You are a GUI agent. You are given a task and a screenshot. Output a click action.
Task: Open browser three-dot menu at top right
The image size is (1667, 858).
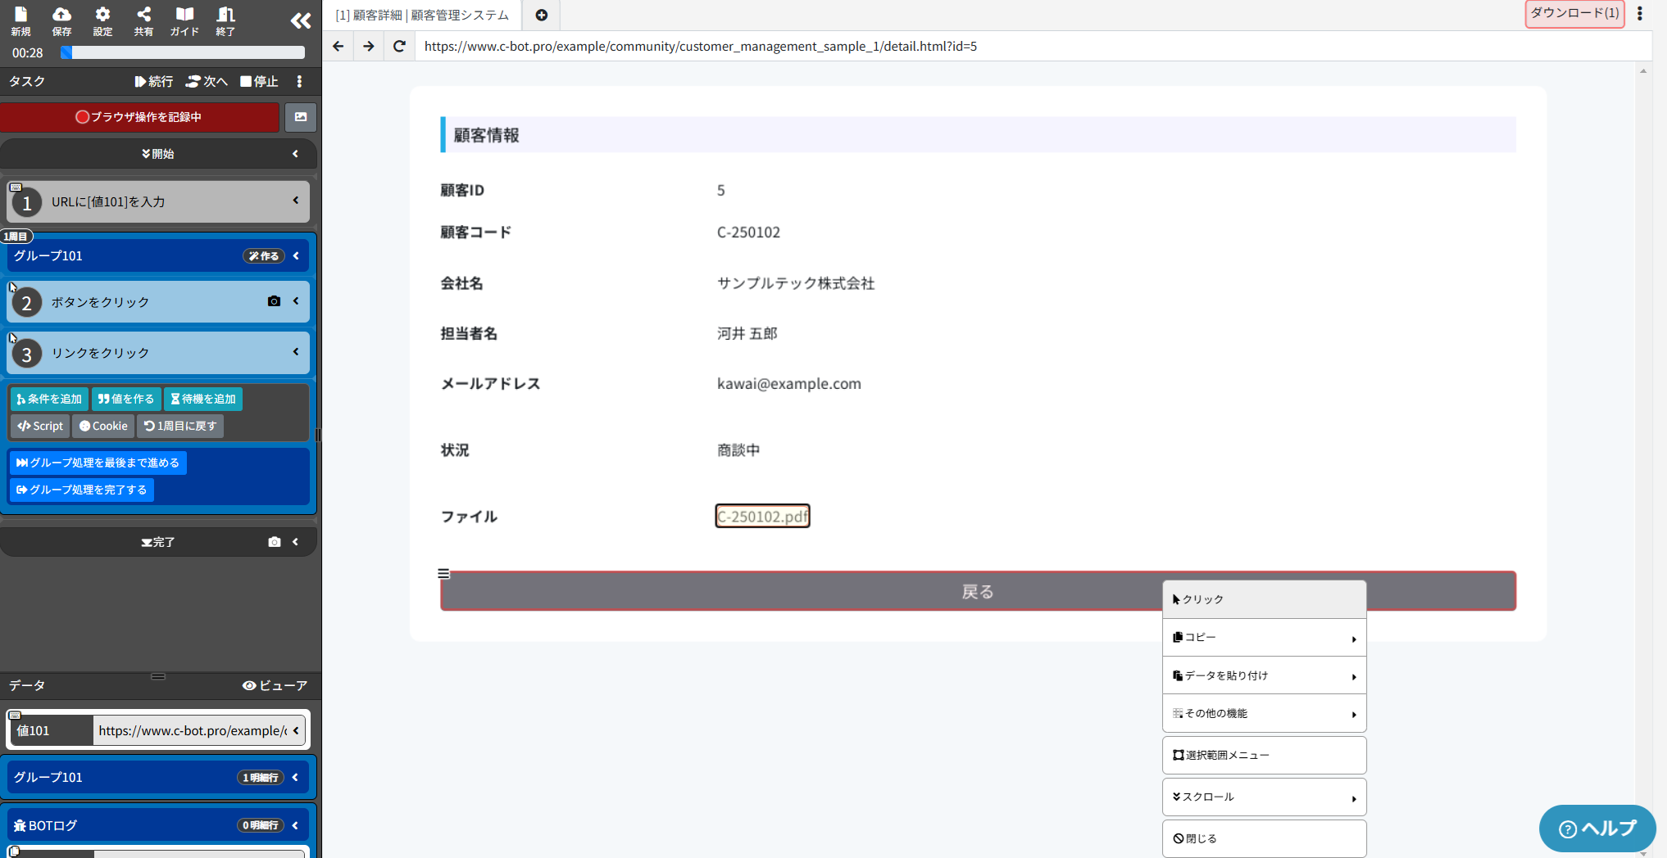(x=1640, y=13)
